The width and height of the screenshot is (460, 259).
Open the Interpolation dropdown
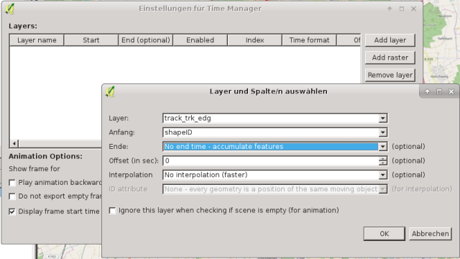(382, 175)
